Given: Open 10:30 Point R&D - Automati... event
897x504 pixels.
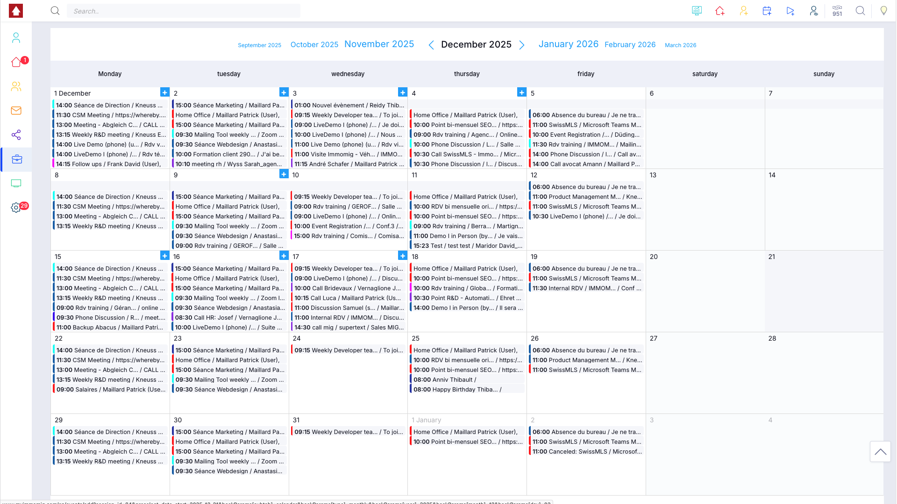Looking at the screenshot, I should (468, 298).
